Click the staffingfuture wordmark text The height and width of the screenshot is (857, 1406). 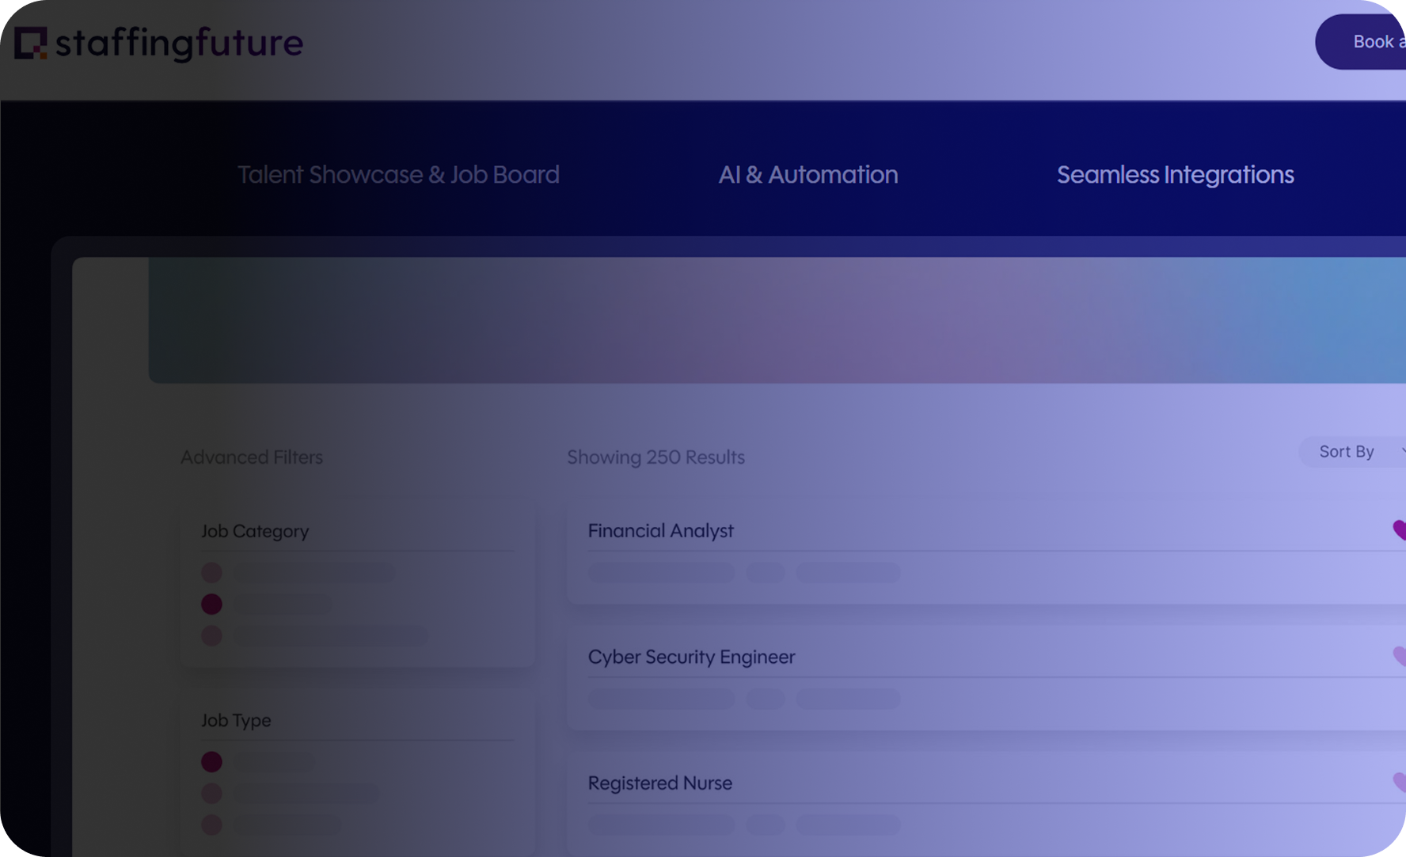(x=179, y=44)
